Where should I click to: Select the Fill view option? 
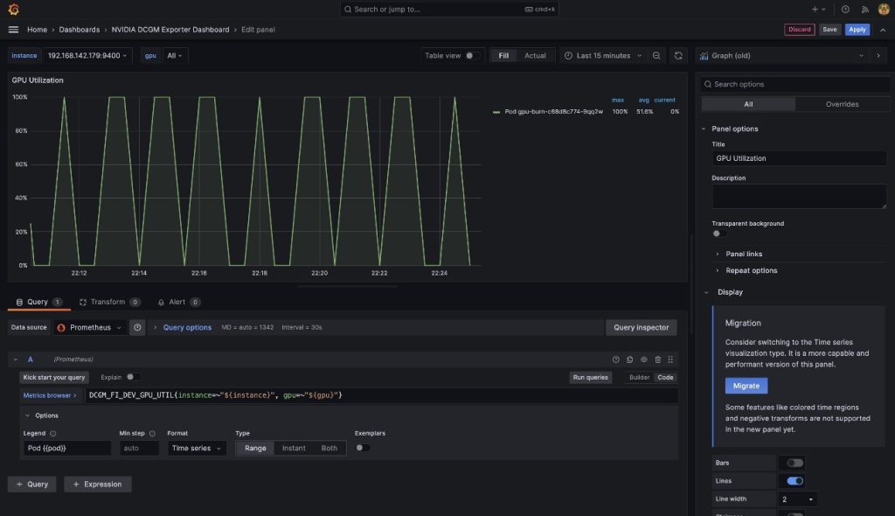point(503,55)
